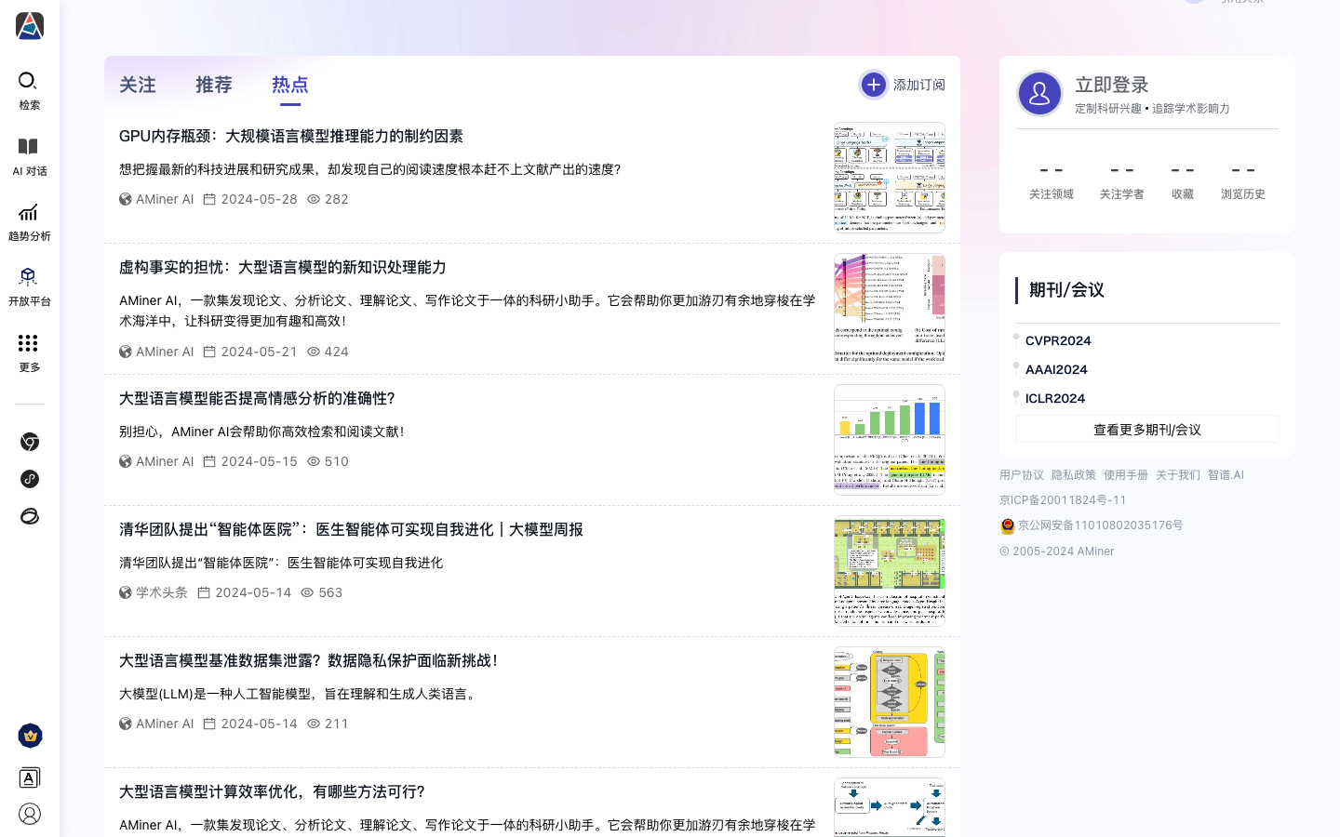Click the 立即登录 login prompt
Screen dimensions: 1340x837
tap(1111, 84)
